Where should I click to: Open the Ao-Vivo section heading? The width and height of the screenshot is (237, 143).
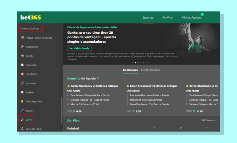[x=73, y=121]
